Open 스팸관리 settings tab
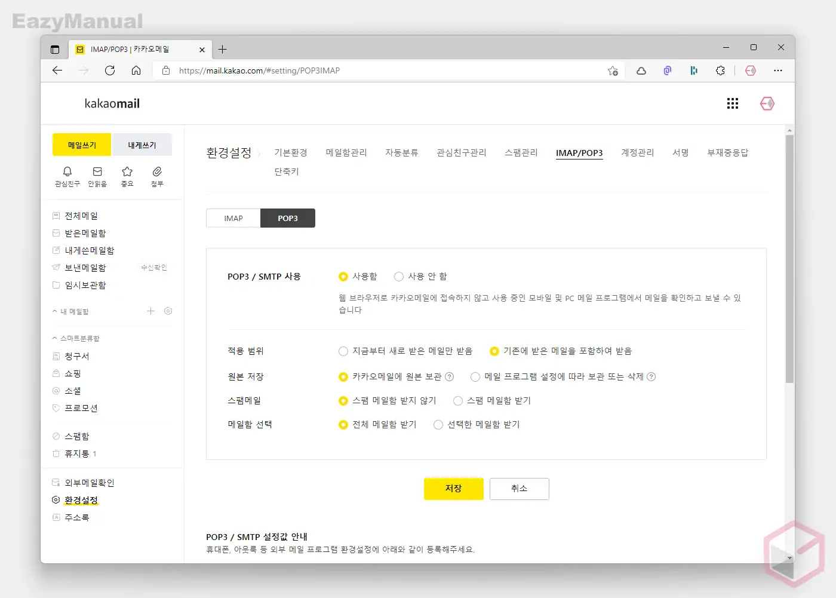This screenshot has width=836, height=598. pyautogui.click(x=521, y=153)
